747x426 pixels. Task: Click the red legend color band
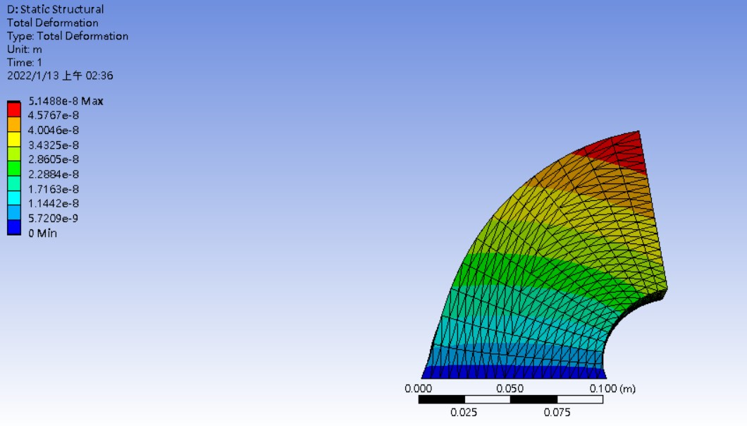[14, 110]
